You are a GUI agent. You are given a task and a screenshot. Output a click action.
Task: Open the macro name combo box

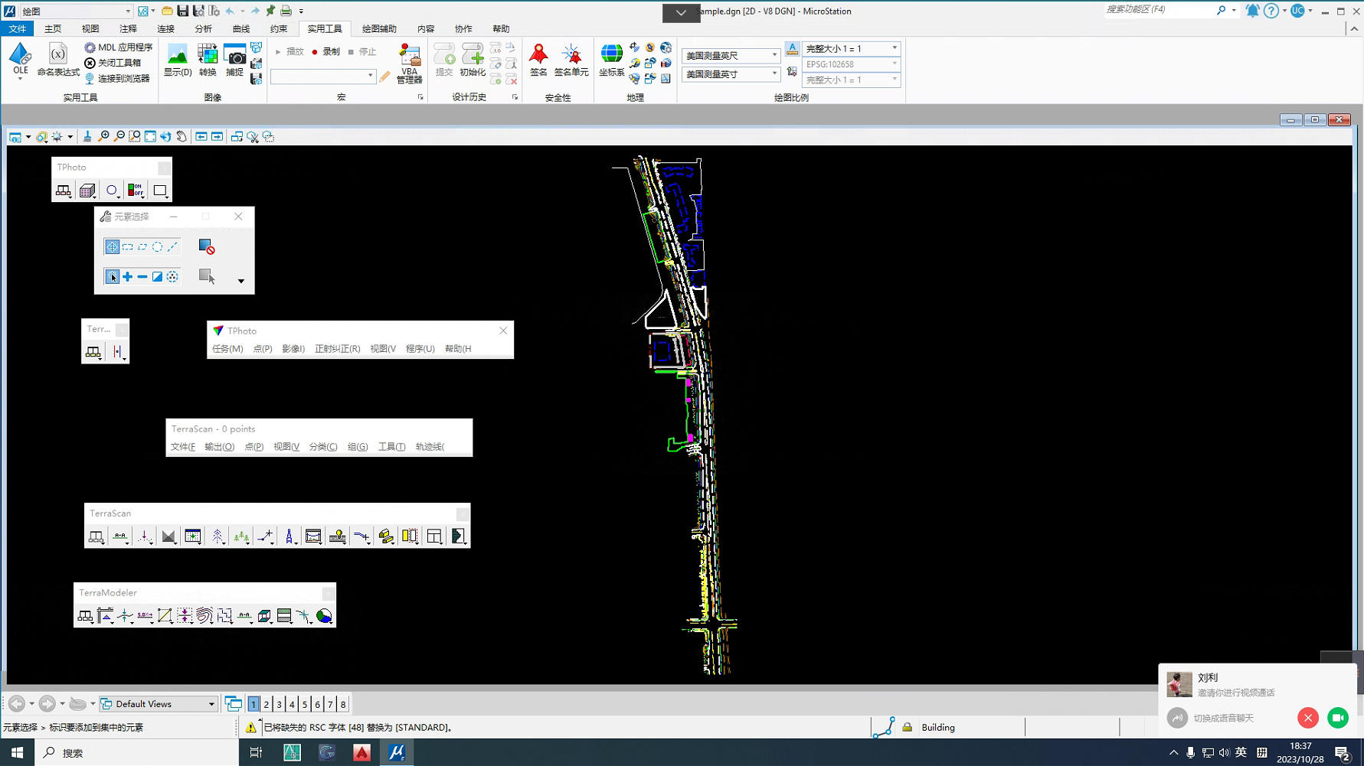coord(322,76)
